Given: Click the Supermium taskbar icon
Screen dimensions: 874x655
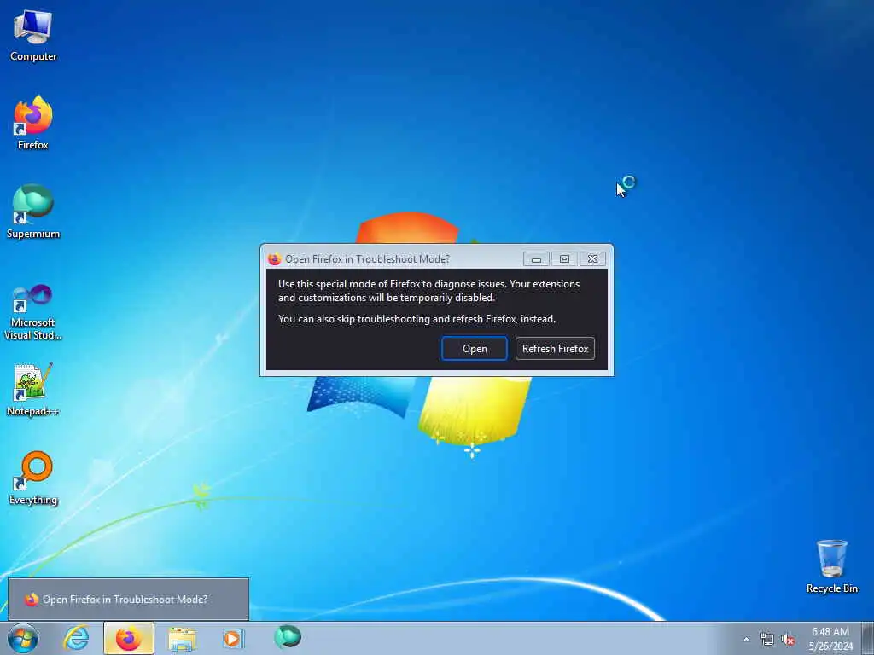Looking at the screenshot, I should [x=288, y=637].
